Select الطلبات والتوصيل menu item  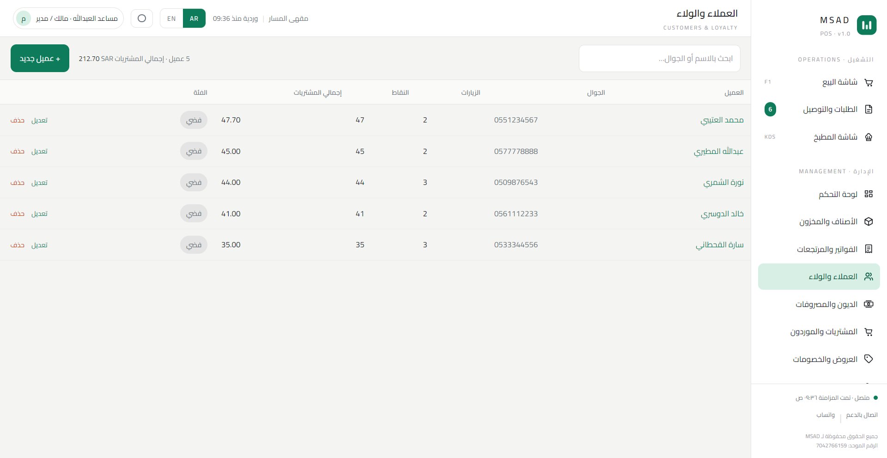tap(819, 109)
